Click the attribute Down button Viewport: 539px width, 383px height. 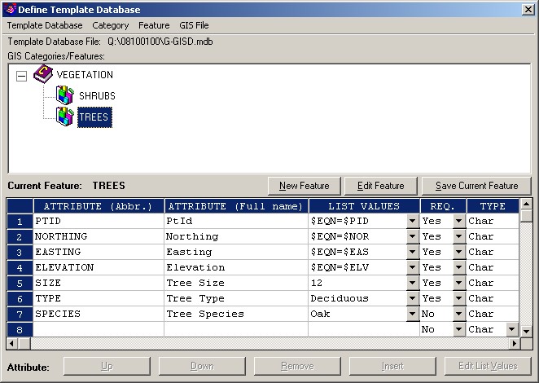click(202, 366)
